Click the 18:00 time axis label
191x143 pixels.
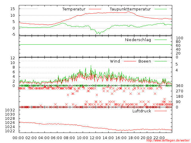click(134, 138)
